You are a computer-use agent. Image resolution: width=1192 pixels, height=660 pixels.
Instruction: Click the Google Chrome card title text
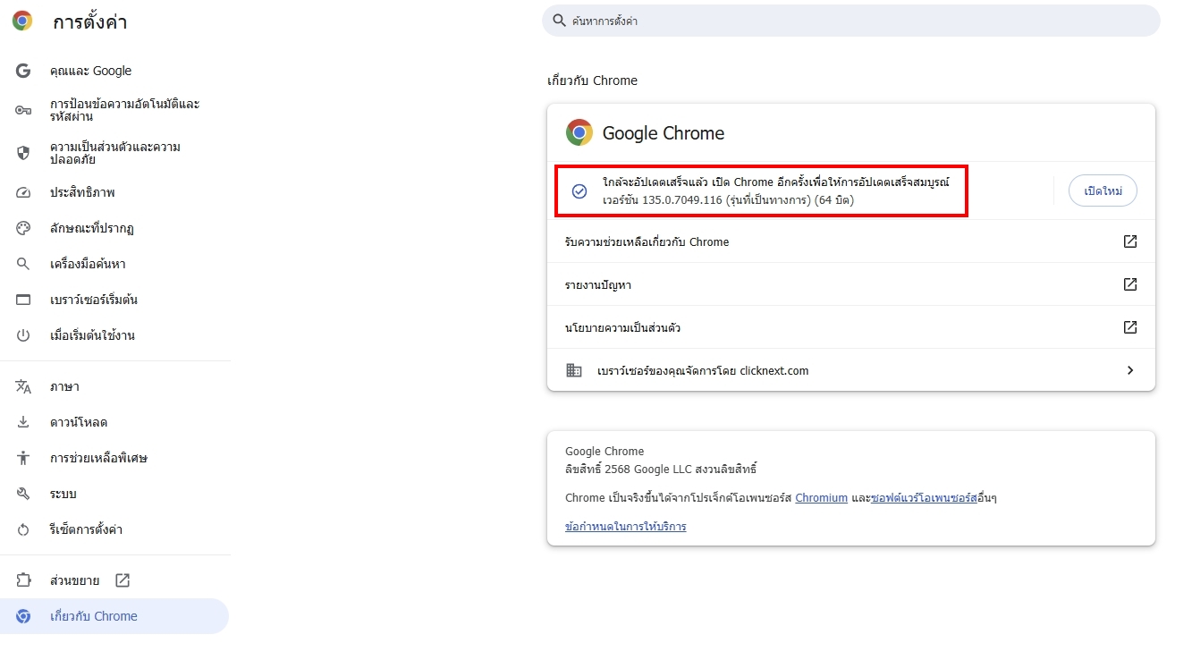tap(664, 133)
